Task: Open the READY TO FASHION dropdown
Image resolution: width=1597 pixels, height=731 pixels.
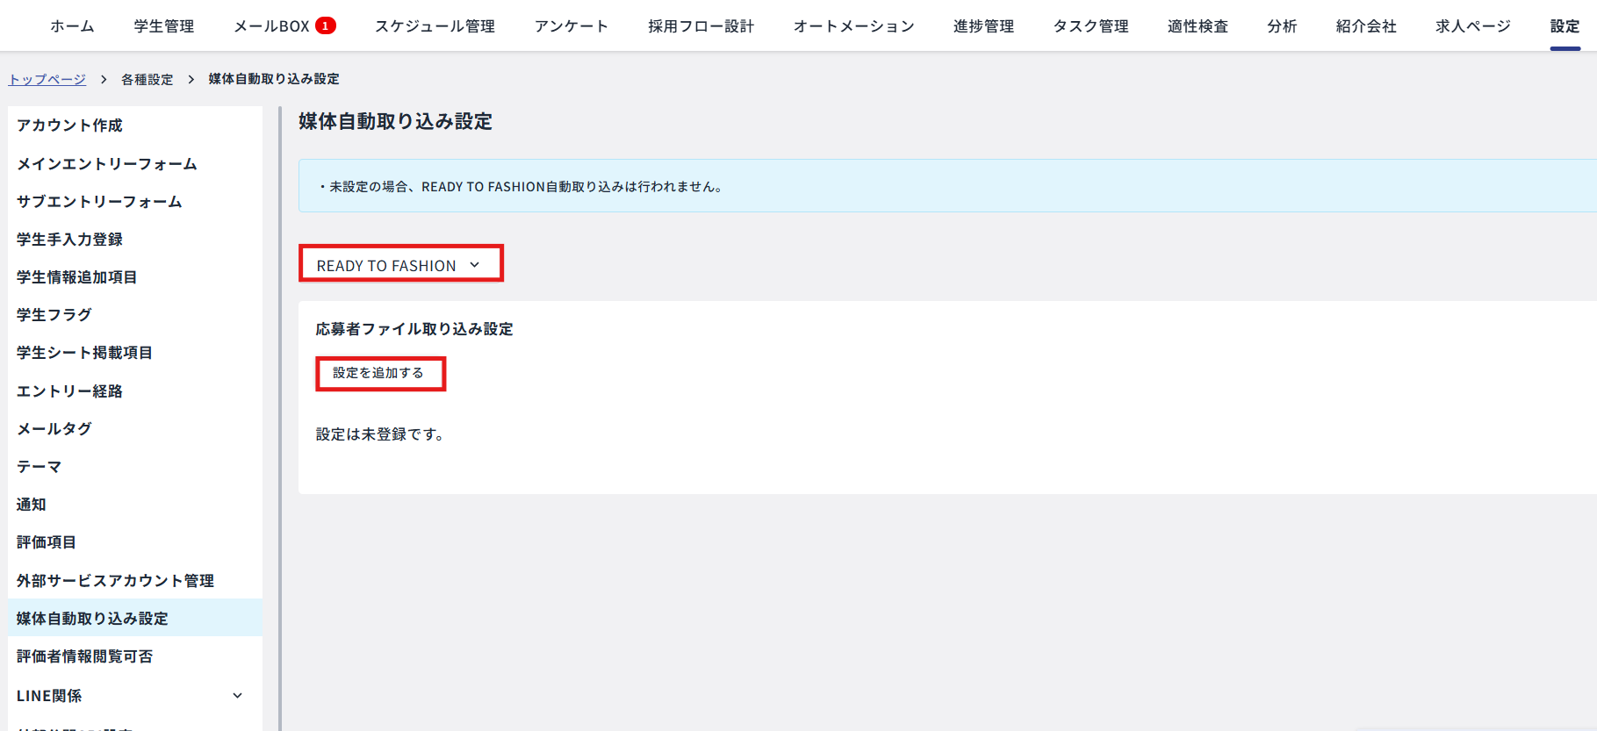Action: (x=400, y=264)
